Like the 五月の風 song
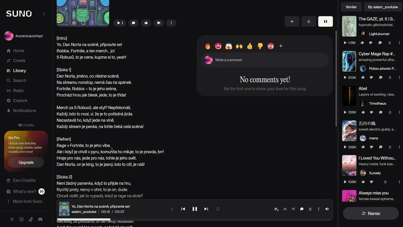 (x=362, y=147)
